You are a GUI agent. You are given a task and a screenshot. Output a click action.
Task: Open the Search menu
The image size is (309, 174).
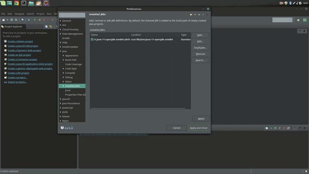point(30,14)
